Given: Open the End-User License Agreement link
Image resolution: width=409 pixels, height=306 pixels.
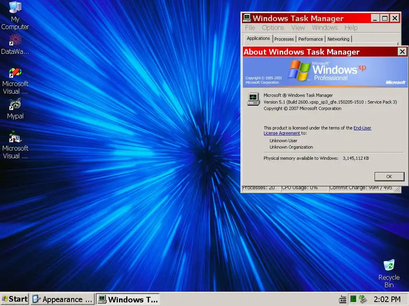Looking at the screenshot, I should pos(318,130).
